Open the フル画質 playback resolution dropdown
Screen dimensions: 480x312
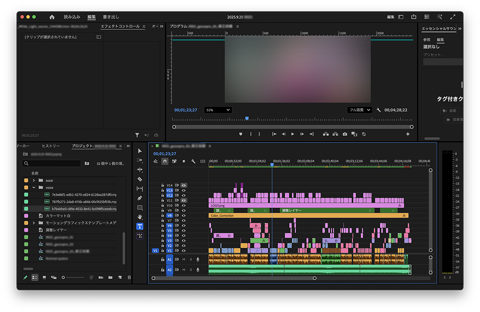360,110
